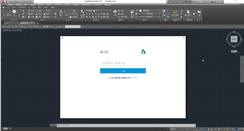Expand the Draw (그리기) panel

(14, 20)
